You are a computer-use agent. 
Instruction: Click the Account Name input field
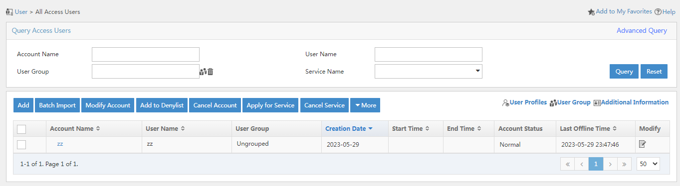pyautogui.click(x=146, y=54)
